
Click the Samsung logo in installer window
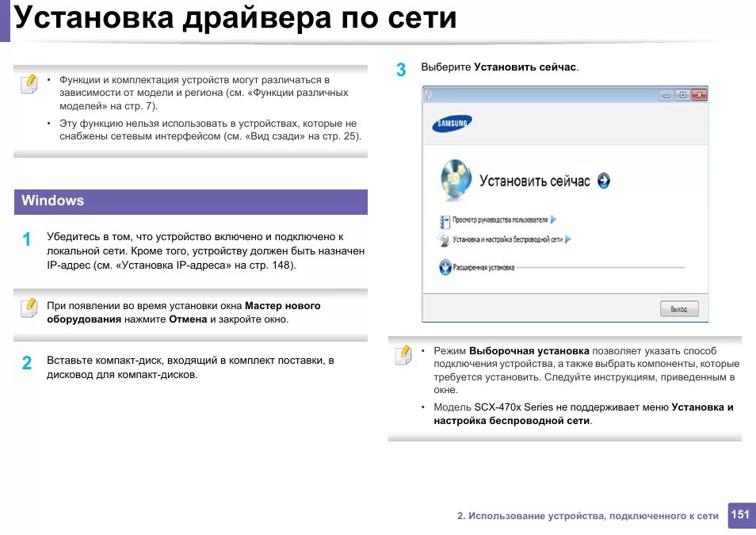[452, 123]
